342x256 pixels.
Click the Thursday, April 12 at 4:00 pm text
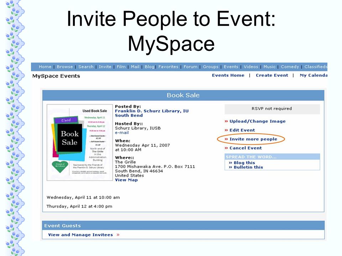click(79, 206)
